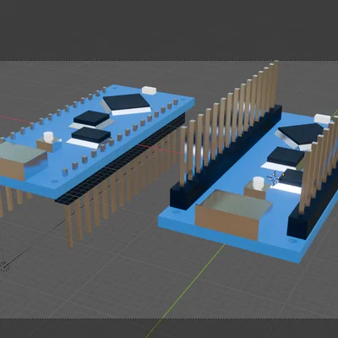Image resolution: width=338 pixels, height=338 pixels.
Task: Select the white push button on right board
Action: pos(259,183)
